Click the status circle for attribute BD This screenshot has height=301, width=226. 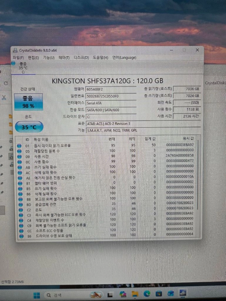(21, 205)
